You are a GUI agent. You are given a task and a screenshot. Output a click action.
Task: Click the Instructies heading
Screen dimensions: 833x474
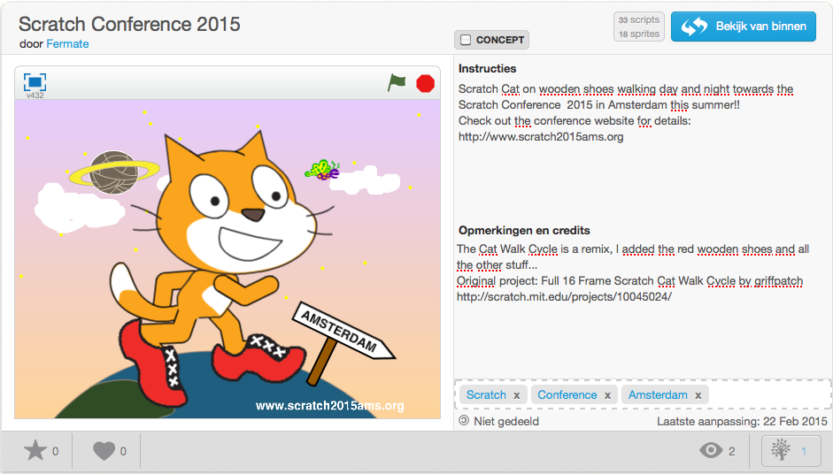(487, 68)
